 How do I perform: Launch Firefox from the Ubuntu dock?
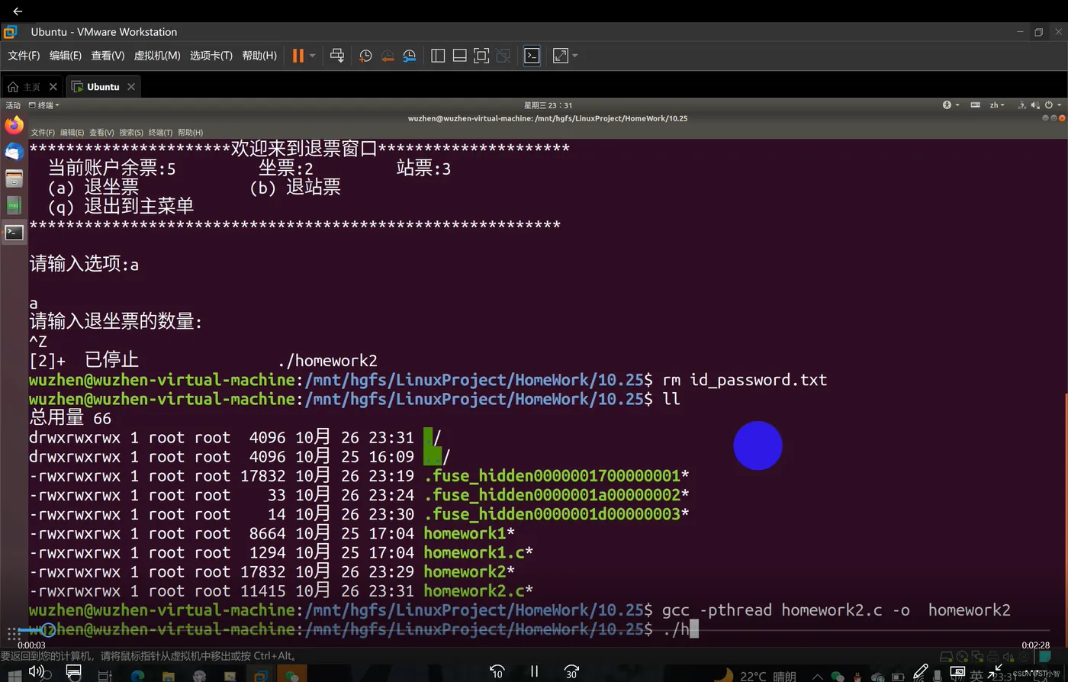[14, 125]
